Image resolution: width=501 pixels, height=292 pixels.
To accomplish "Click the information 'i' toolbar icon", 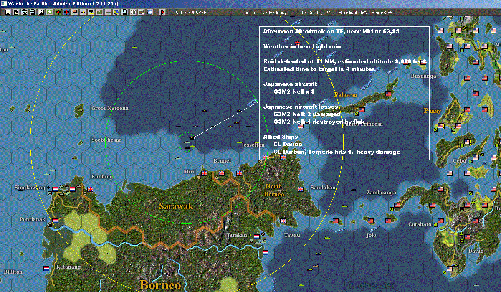I will 41,12.
